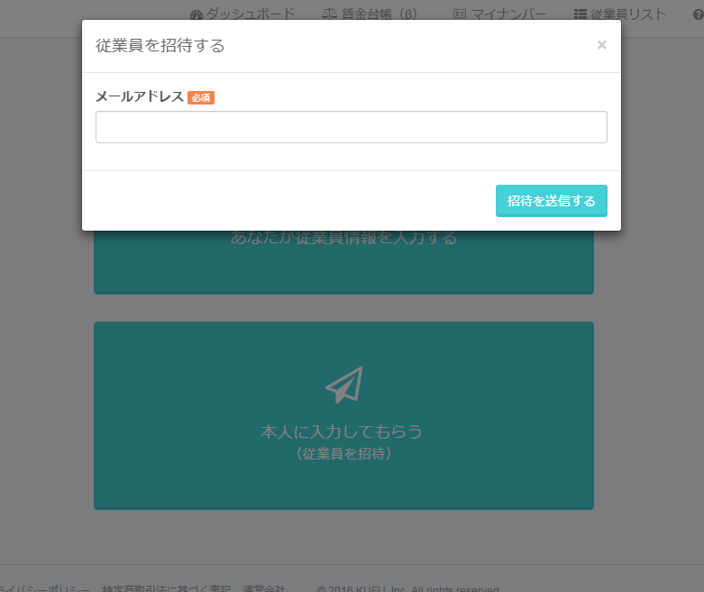Focus the メールアドレス input field
This screenshot has width=704, height=592.
(352, 127)
